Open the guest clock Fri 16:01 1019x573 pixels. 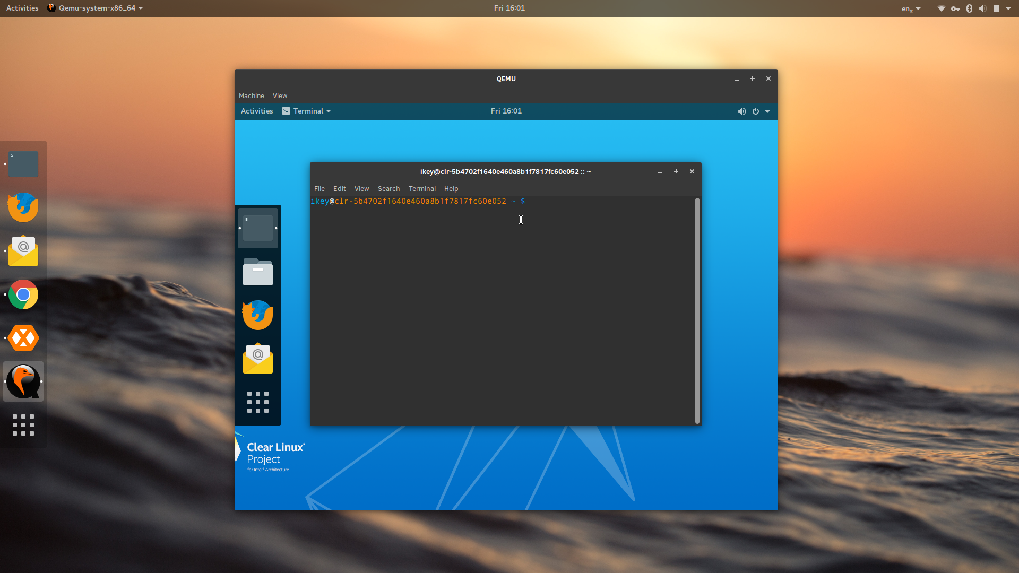tap(506, 111)
